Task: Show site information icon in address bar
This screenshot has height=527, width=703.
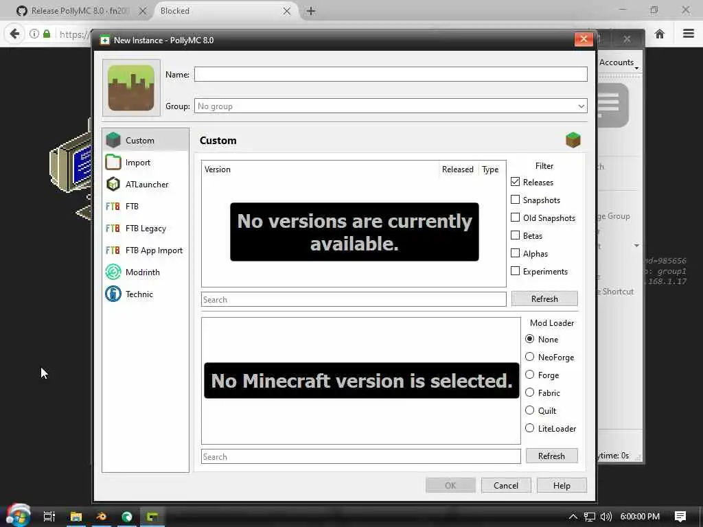Action: 34,34
